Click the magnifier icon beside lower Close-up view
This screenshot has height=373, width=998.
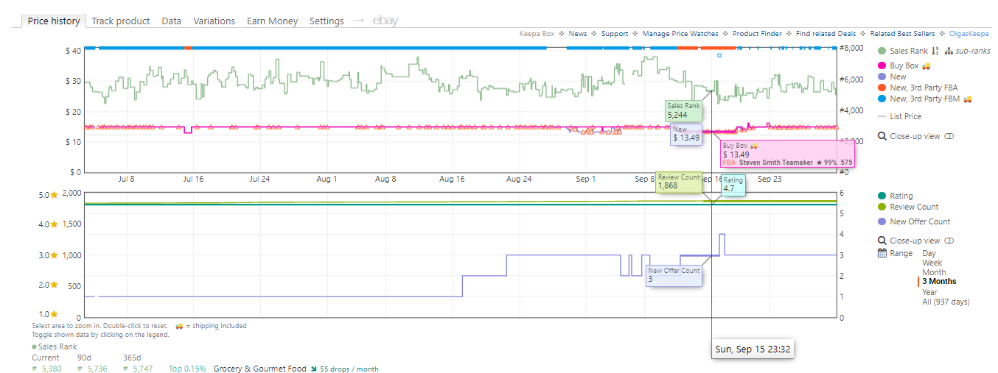pyautogui.click(x=882, y=241)
